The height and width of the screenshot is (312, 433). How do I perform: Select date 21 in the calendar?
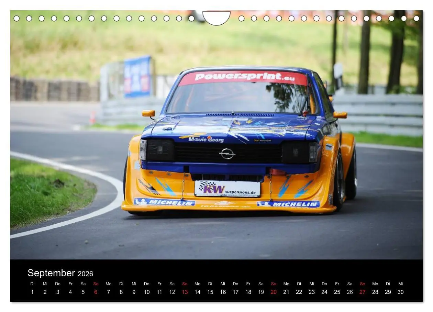click(286, 292)
